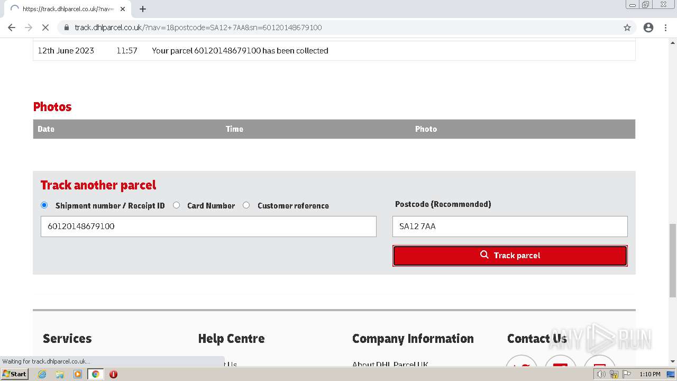Click the Photos Time column header
This screenshot has height=381, width=677.
click(234, 129)
